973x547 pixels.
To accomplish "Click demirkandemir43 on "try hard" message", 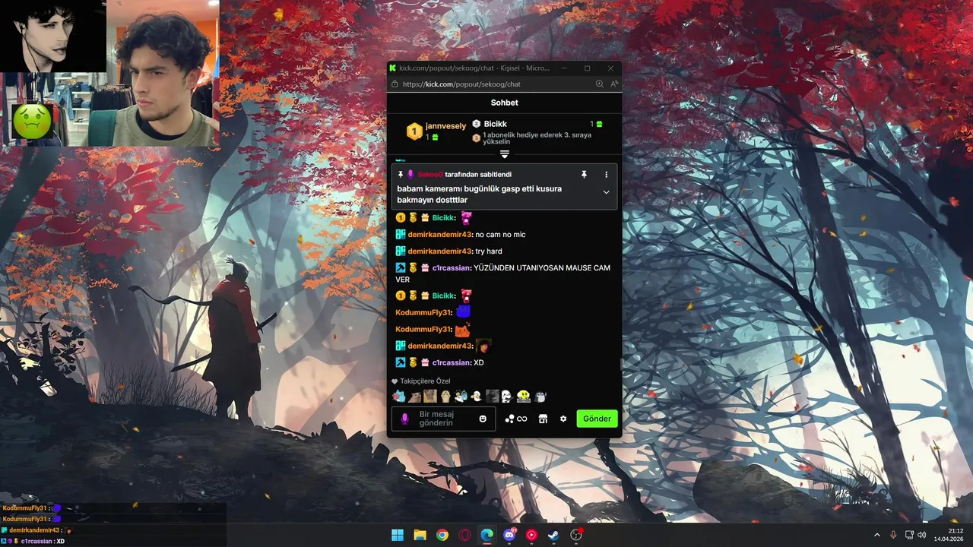I will coord(440,251).
